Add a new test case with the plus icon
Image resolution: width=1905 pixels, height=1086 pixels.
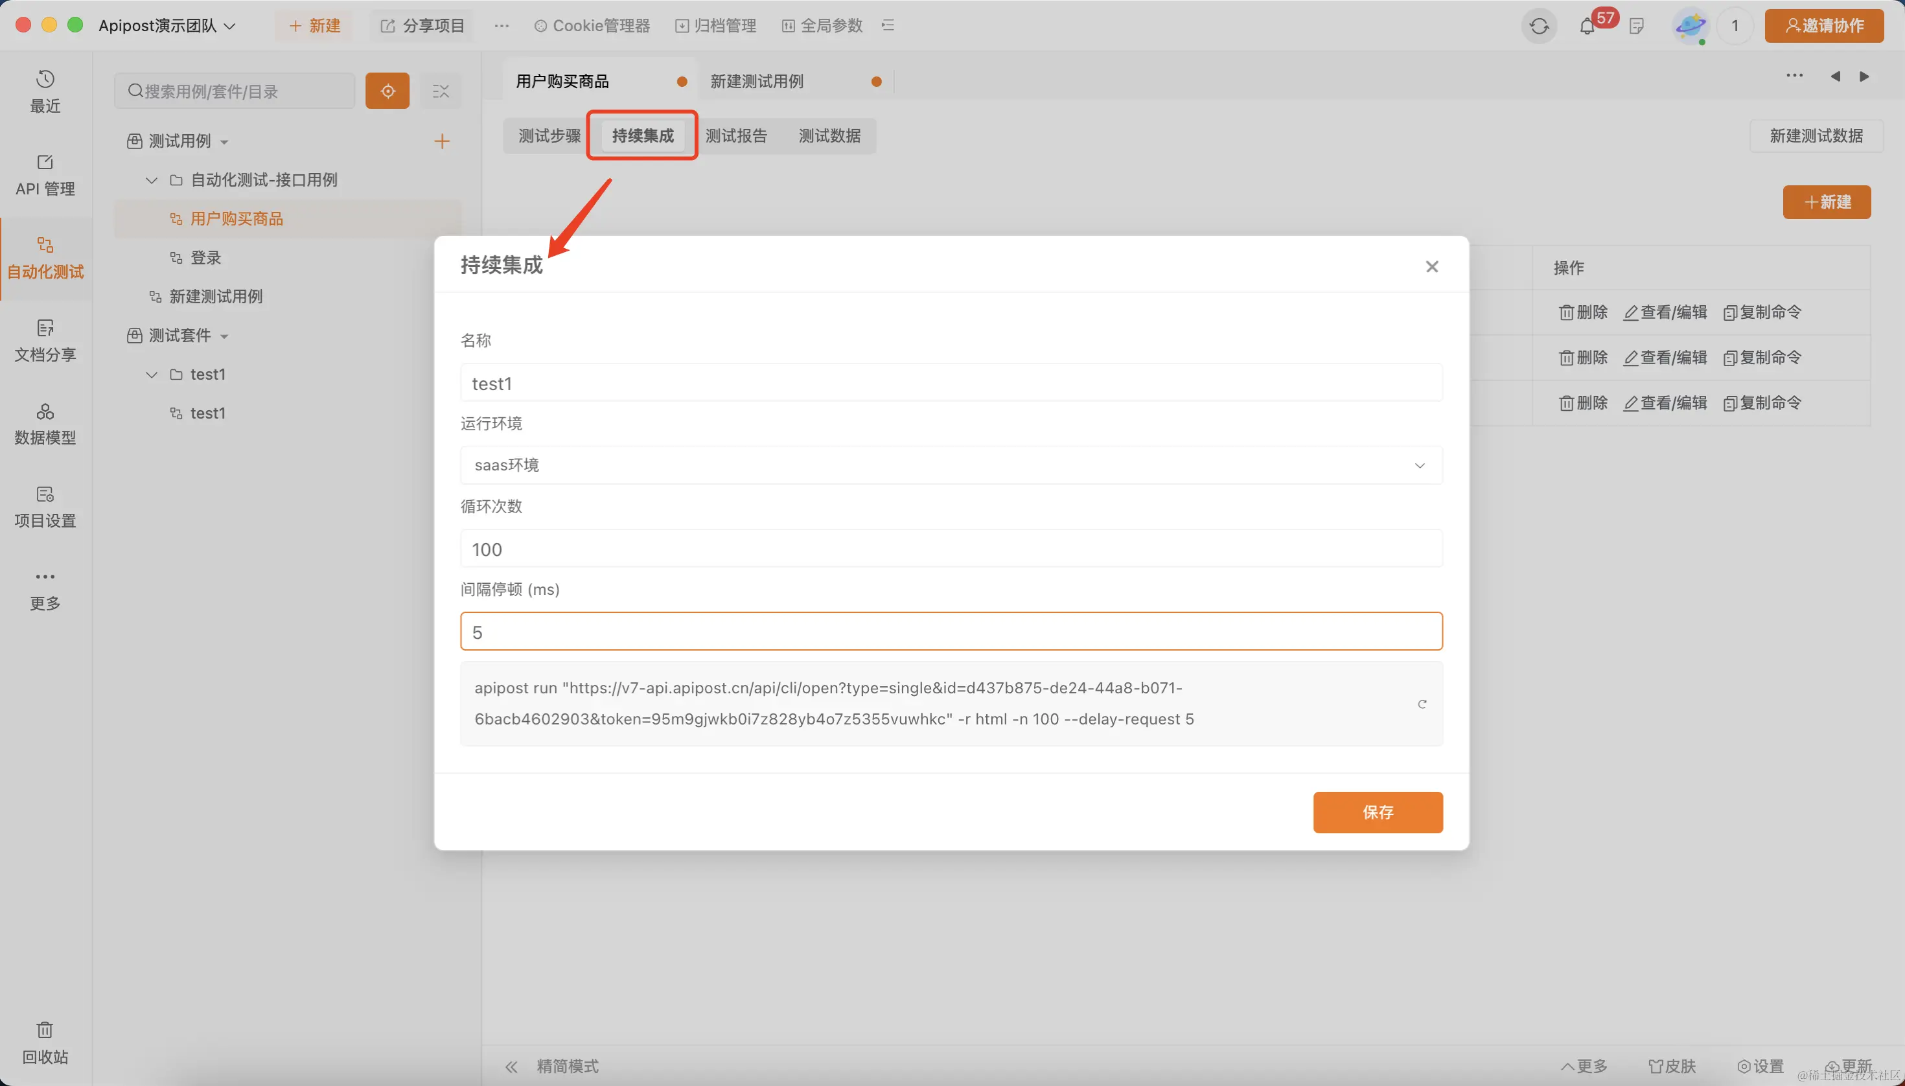coord(441,141)
